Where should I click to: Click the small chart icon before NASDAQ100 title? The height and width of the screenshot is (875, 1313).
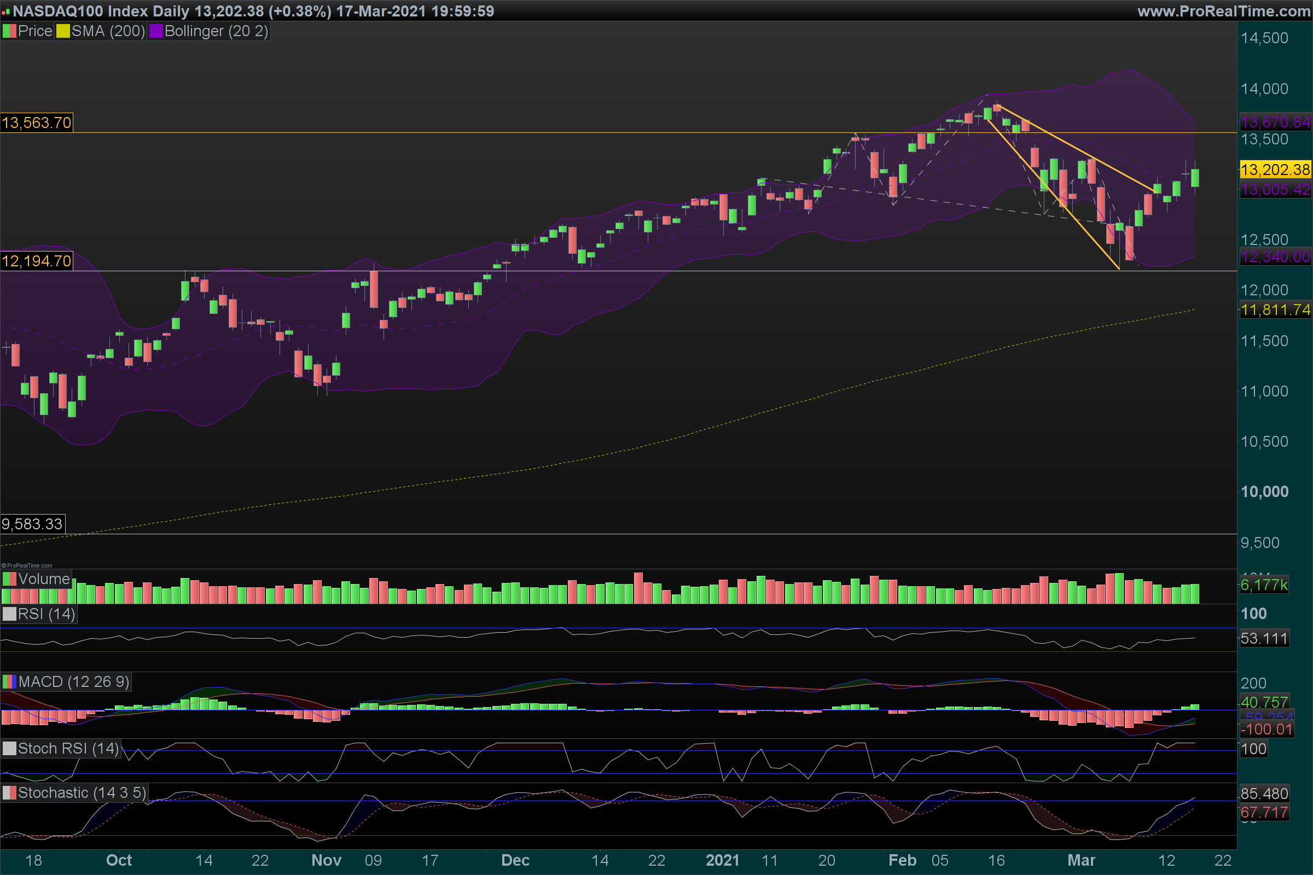click(x=6, y=11)
